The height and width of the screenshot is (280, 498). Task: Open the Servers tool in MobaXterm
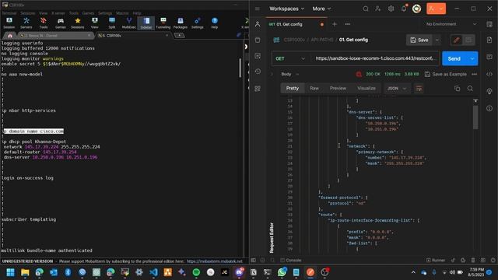pyautogui.click(x=26, y=23)
